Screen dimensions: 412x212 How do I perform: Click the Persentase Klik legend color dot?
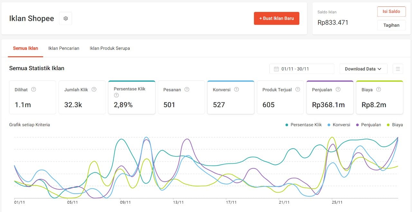click(x=287, y=125)
